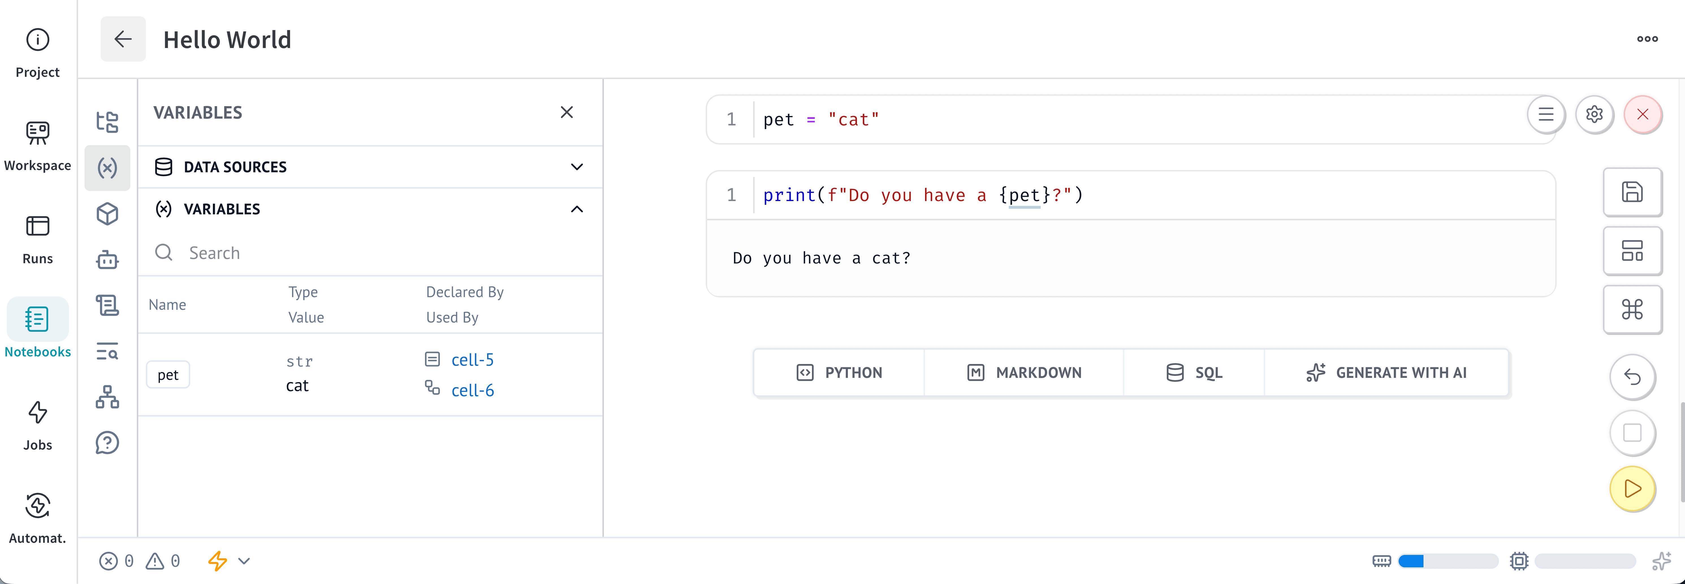Show warnings count in status bar
Viewport: 1685px width, 584px height.
coord(163,561)
